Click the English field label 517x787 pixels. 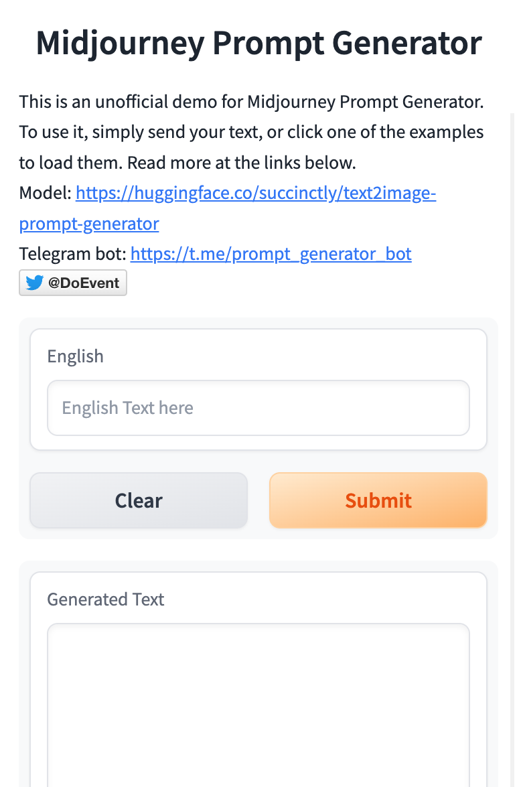pyautogui.click(x=75, y=356)
